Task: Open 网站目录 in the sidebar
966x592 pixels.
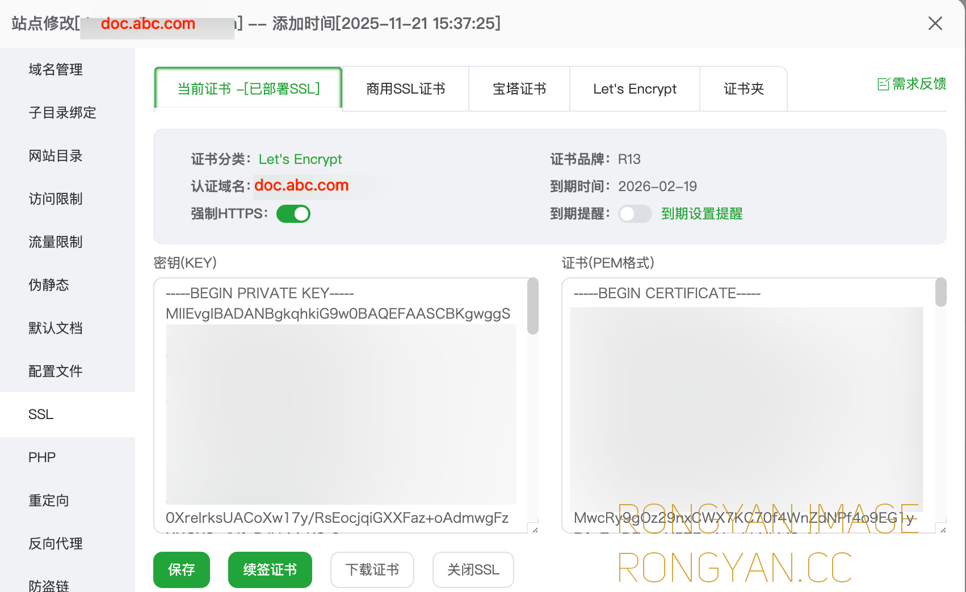Action: [x=68, y=155]
